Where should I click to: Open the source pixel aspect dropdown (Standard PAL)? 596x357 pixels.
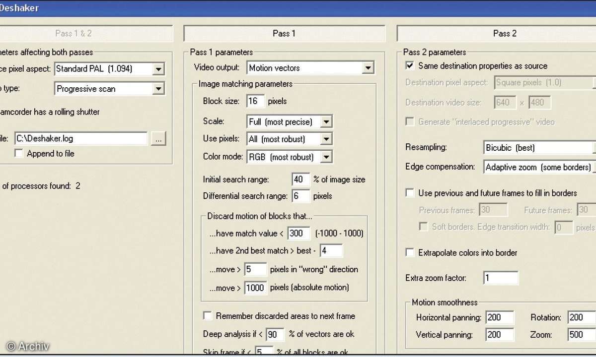tap(109, 69)
